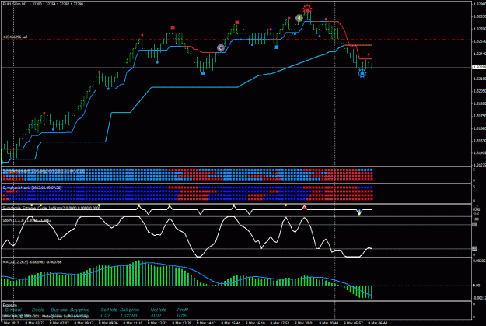Click the Stoch(11,3,3) indicator label

pyautogui.click(x=27, y=220)
